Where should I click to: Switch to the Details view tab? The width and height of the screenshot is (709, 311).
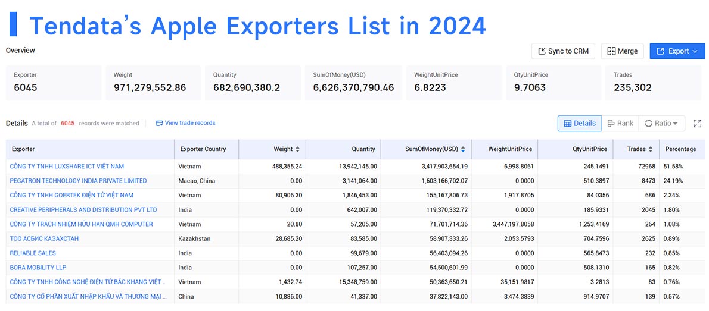pos(579,123)
